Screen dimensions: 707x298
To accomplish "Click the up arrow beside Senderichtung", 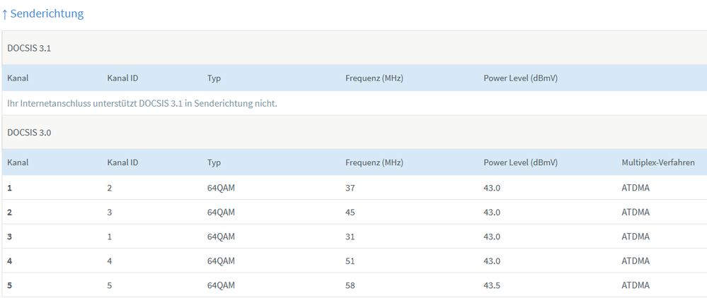I will [x=5, y=14].
